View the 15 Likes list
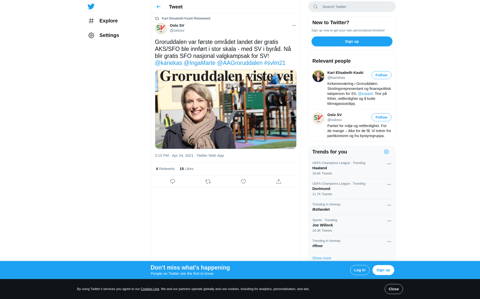 [186, 169]
